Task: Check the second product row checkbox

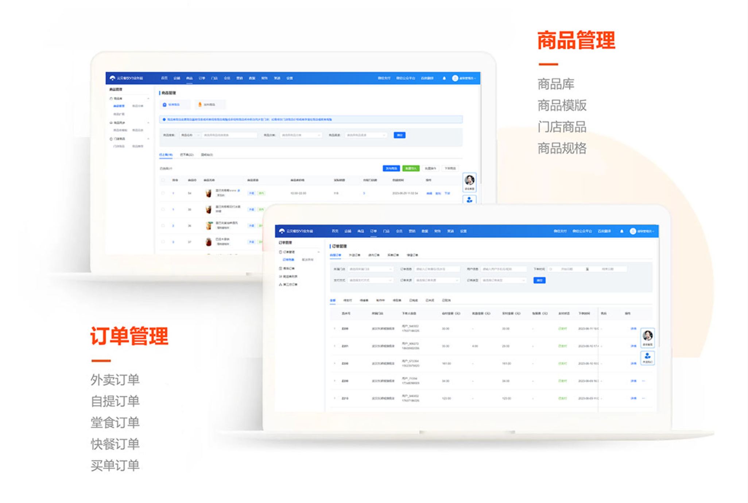Action: tap(163, 209)
